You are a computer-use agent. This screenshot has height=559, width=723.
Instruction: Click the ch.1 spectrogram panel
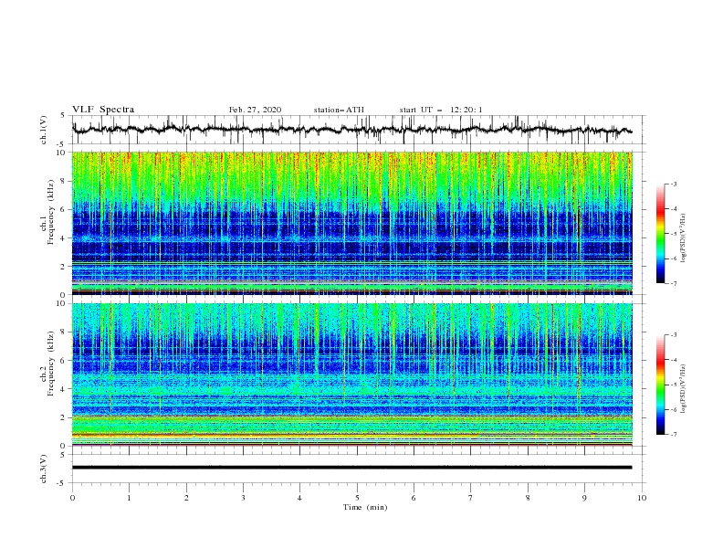[352, 223]
